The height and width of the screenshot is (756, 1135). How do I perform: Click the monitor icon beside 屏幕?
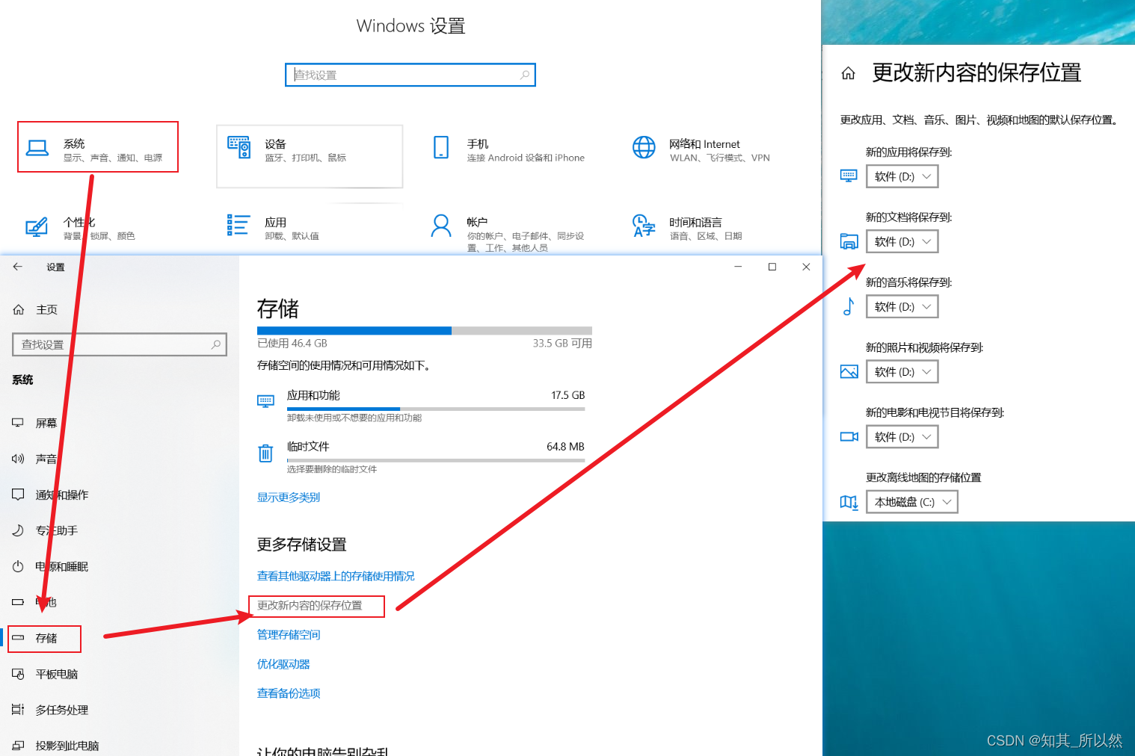(x=18, y=423)
